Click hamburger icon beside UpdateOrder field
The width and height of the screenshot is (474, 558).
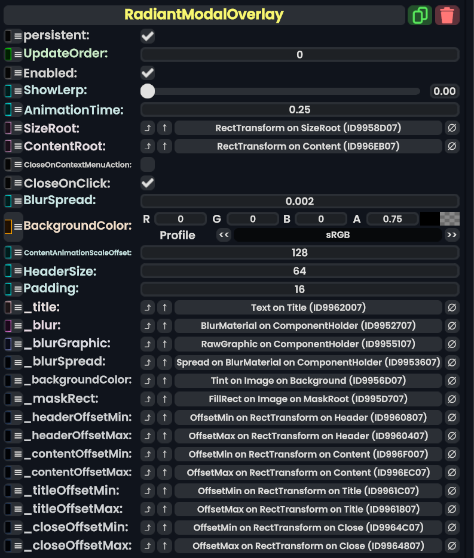point(18,54)
